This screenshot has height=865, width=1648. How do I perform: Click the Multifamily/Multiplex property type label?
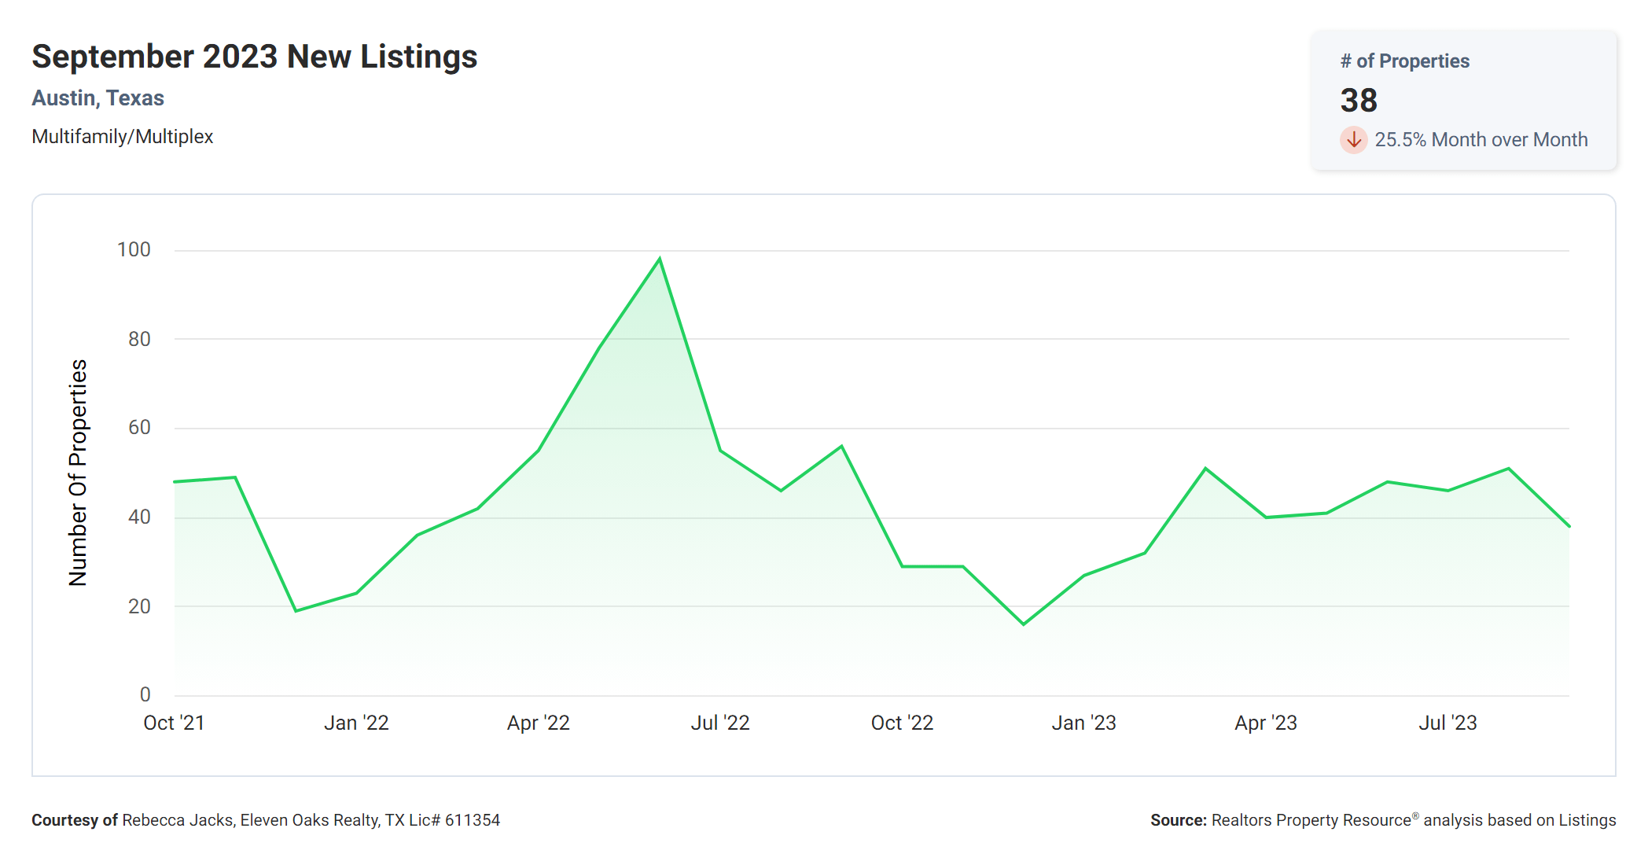[122, 137]
